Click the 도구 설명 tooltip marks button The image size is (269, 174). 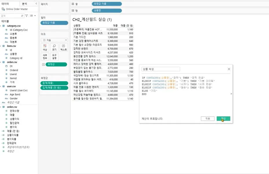click(54, 57)
